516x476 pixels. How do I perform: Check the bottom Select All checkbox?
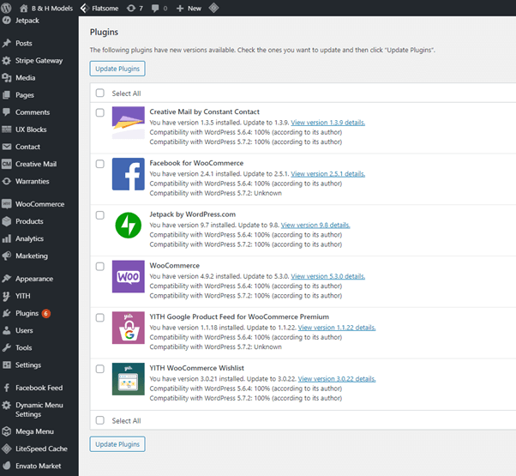pyautogui.click(x=100, y=420)
